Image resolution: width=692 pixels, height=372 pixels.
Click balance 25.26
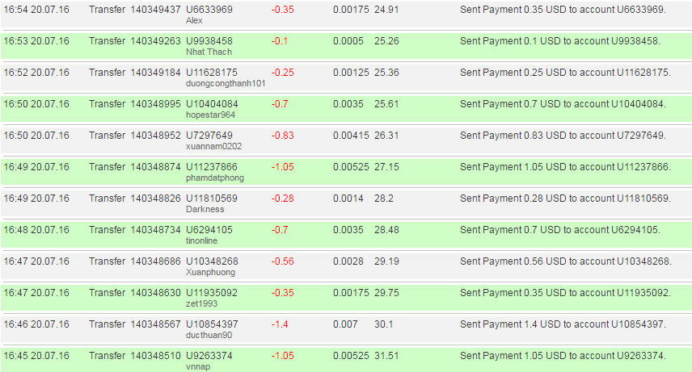click(386, 41)
